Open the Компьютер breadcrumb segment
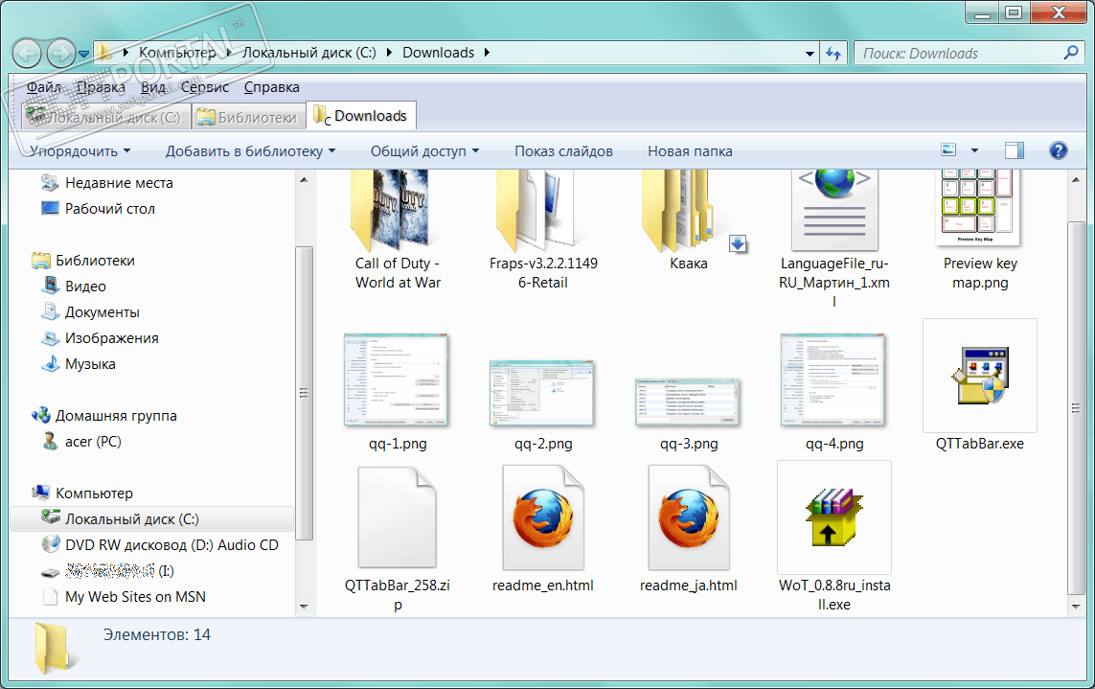Image resolution: width=1095 pixels, height=689 pixels. [x=177, y=53]
